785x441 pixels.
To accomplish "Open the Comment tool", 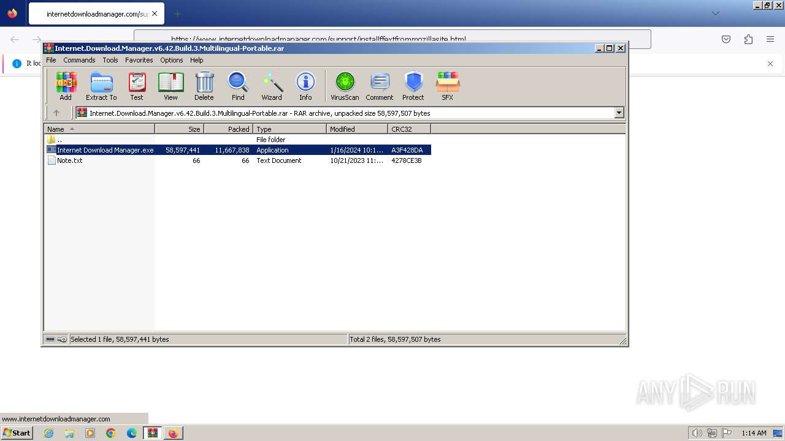I will pos(380,86).
